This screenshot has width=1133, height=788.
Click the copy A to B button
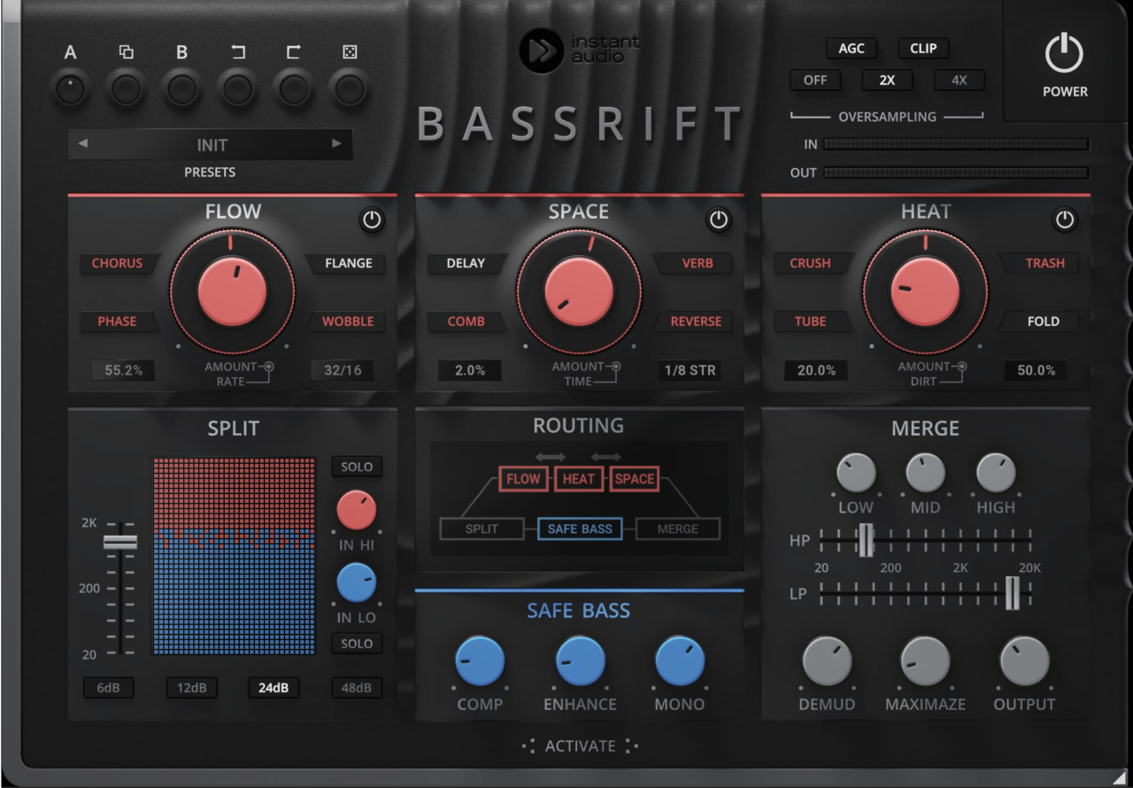point(126,89)
